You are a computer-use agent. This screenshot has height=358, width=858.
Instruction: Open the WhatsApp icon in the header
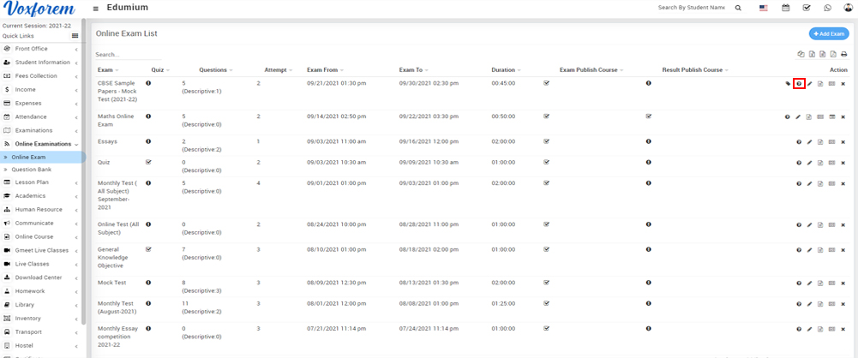click(827, 8)
